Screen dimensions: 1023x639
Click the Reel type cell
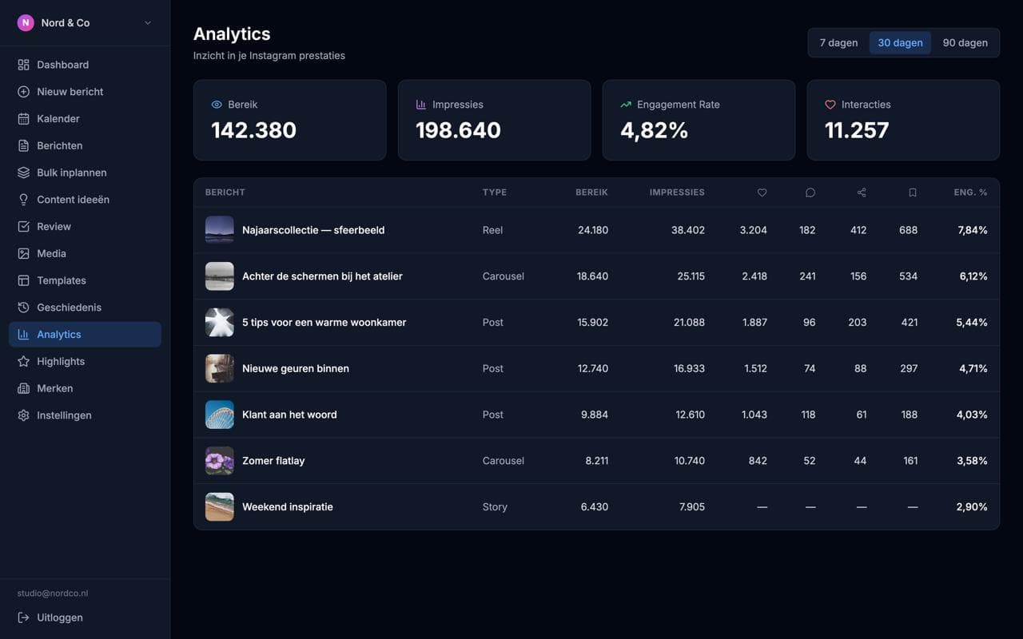493,230
